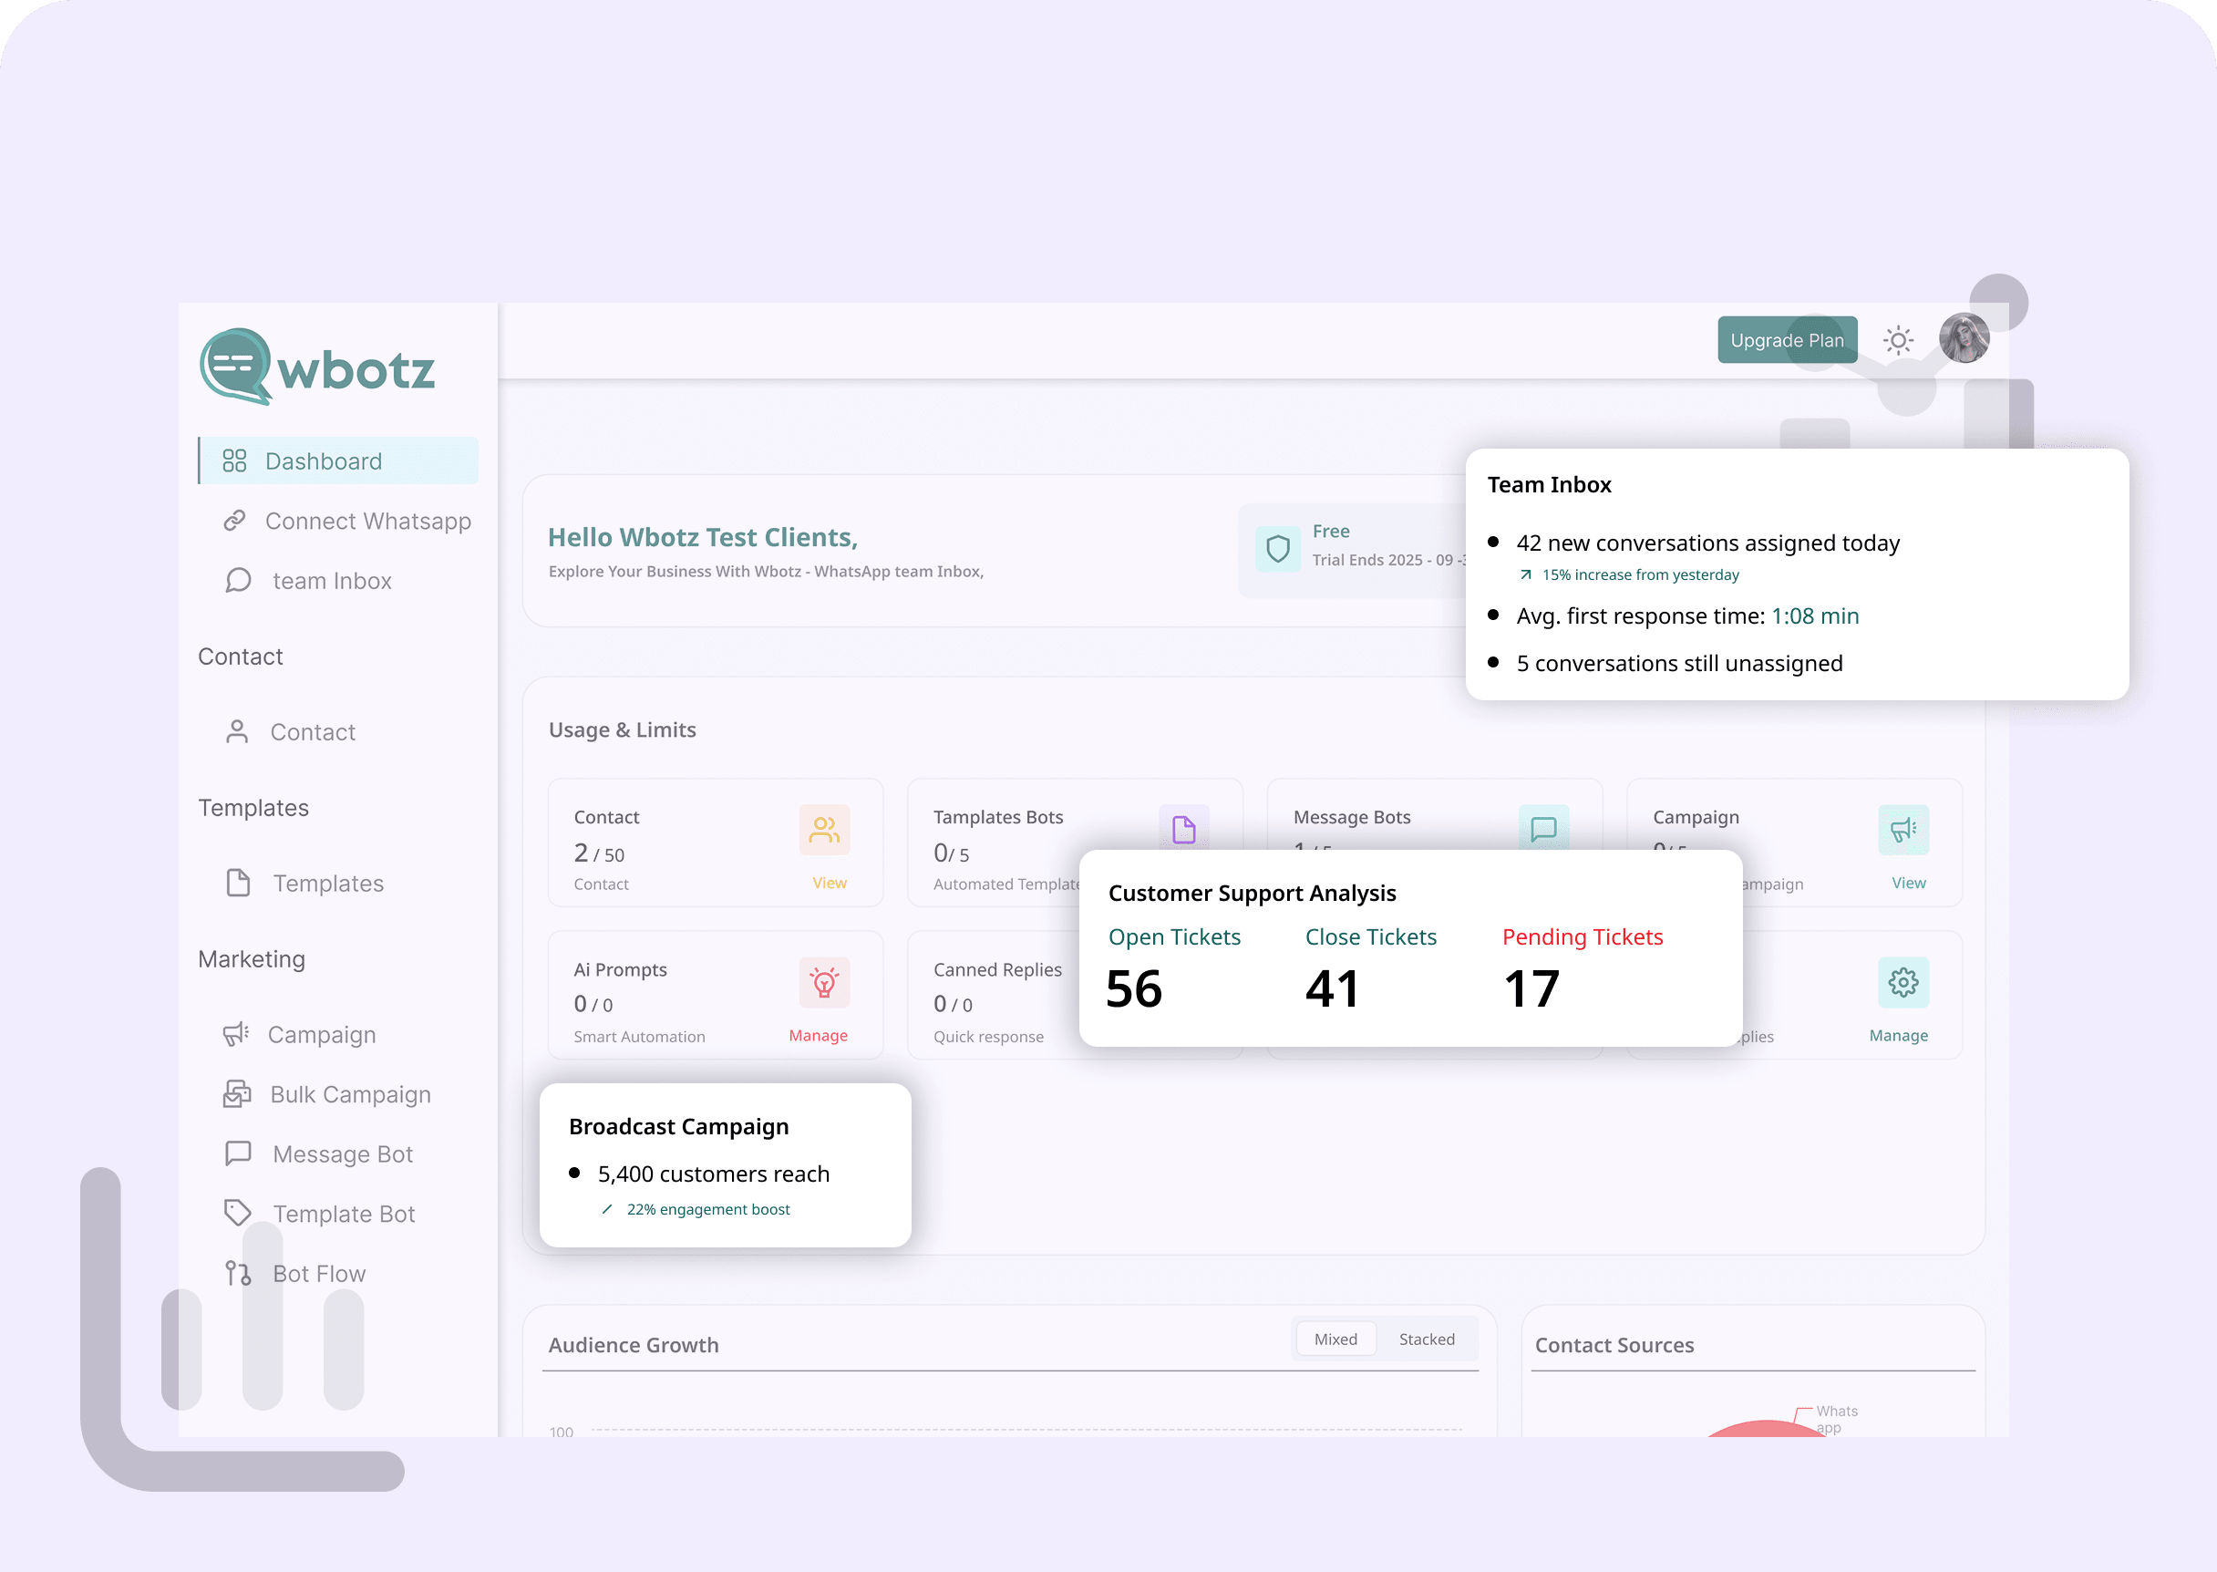Open Templates document icon in sidebar

pos(238,883)
